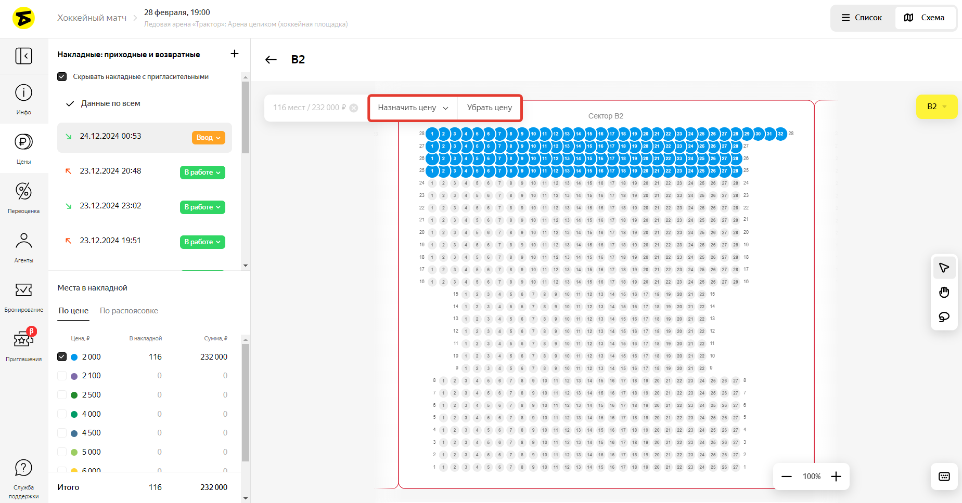Open the Назначить цену dropdown
Image resolution: width=962 pixels, height=503 pixels.
tap(413, 108)
